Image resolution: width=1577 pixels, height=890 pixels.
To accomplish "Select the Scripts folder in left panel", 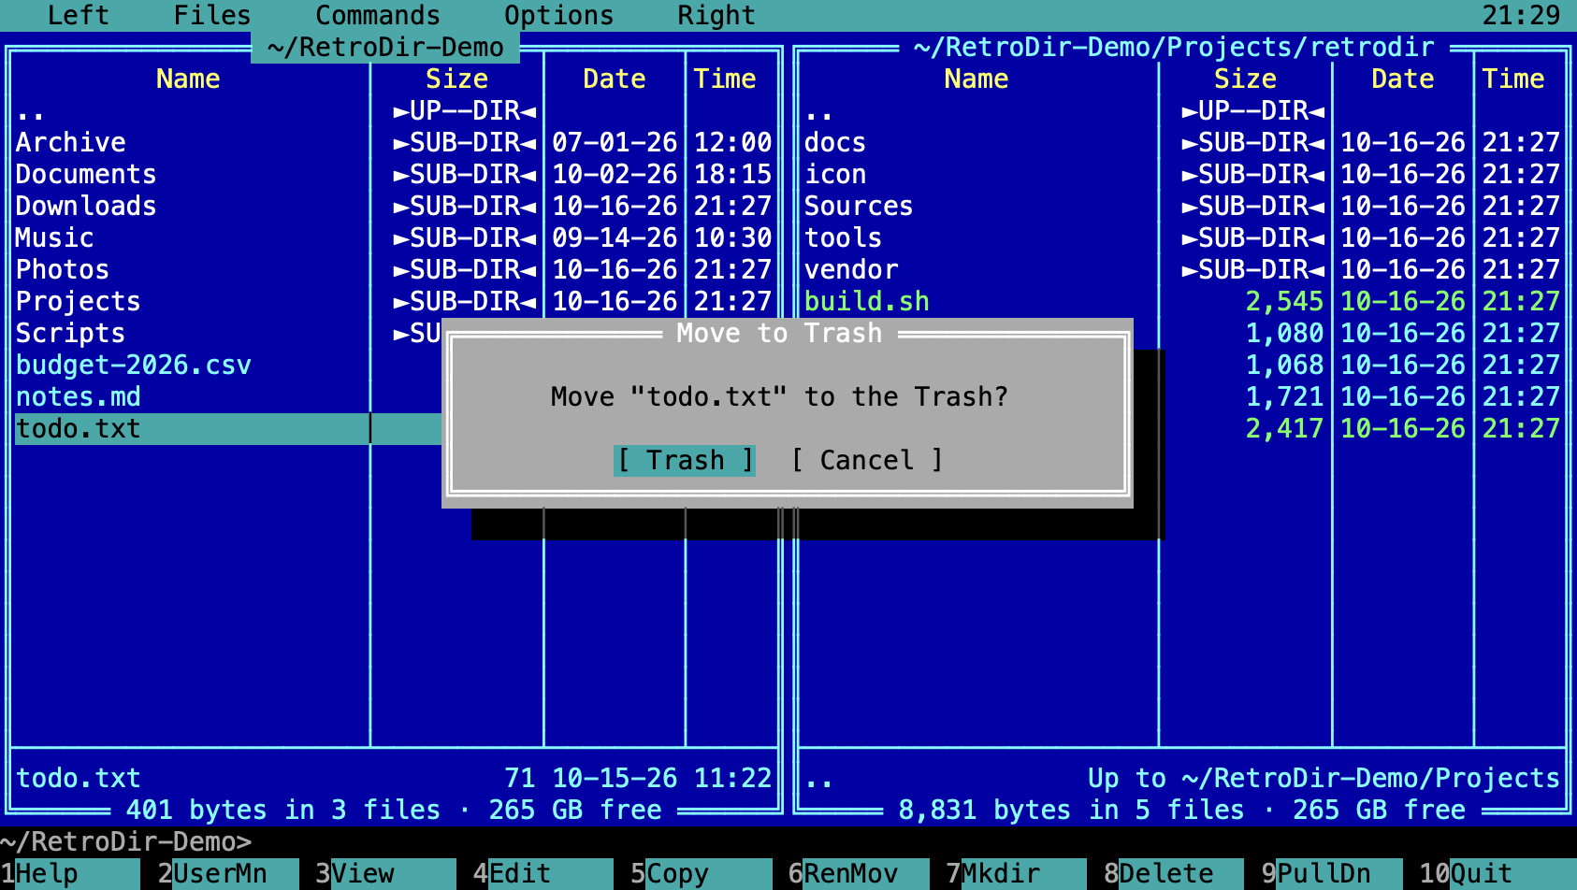I will coord(228,333).
